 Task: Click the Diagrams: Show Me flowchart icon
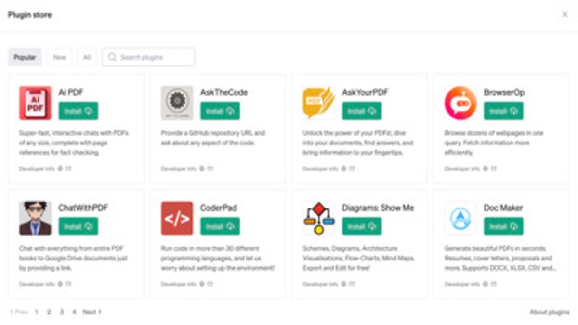tap(318, 219)
